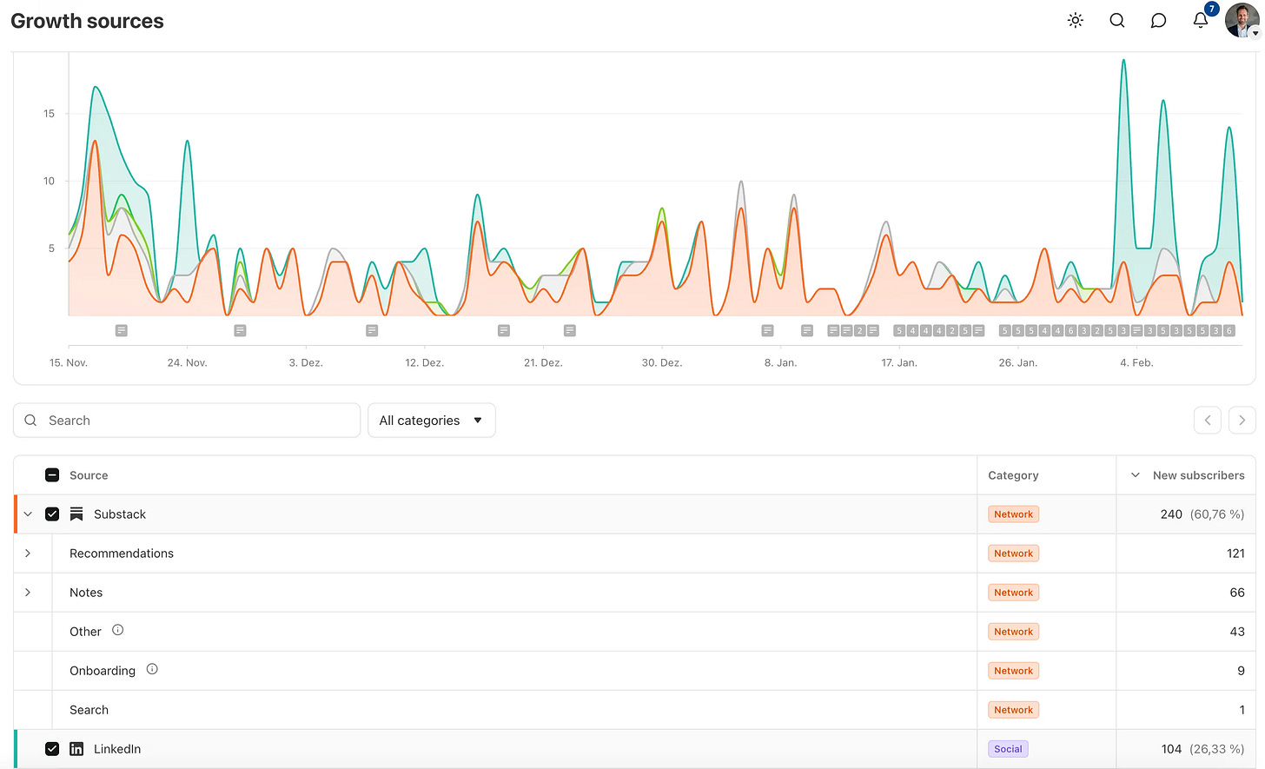The image size is (1265, 769).
Task: Click the Source column header
Action: [x=89, y=475]
